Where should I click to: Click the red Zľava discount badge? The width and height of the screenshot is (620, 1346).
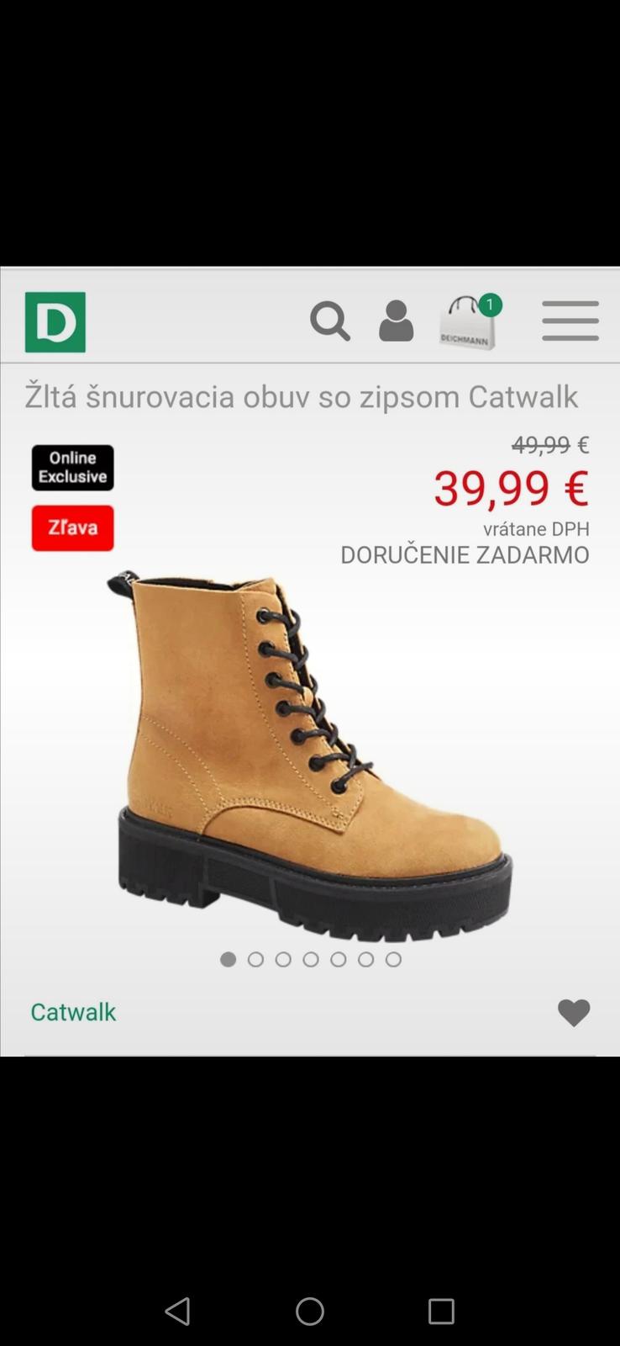point(73,528)
